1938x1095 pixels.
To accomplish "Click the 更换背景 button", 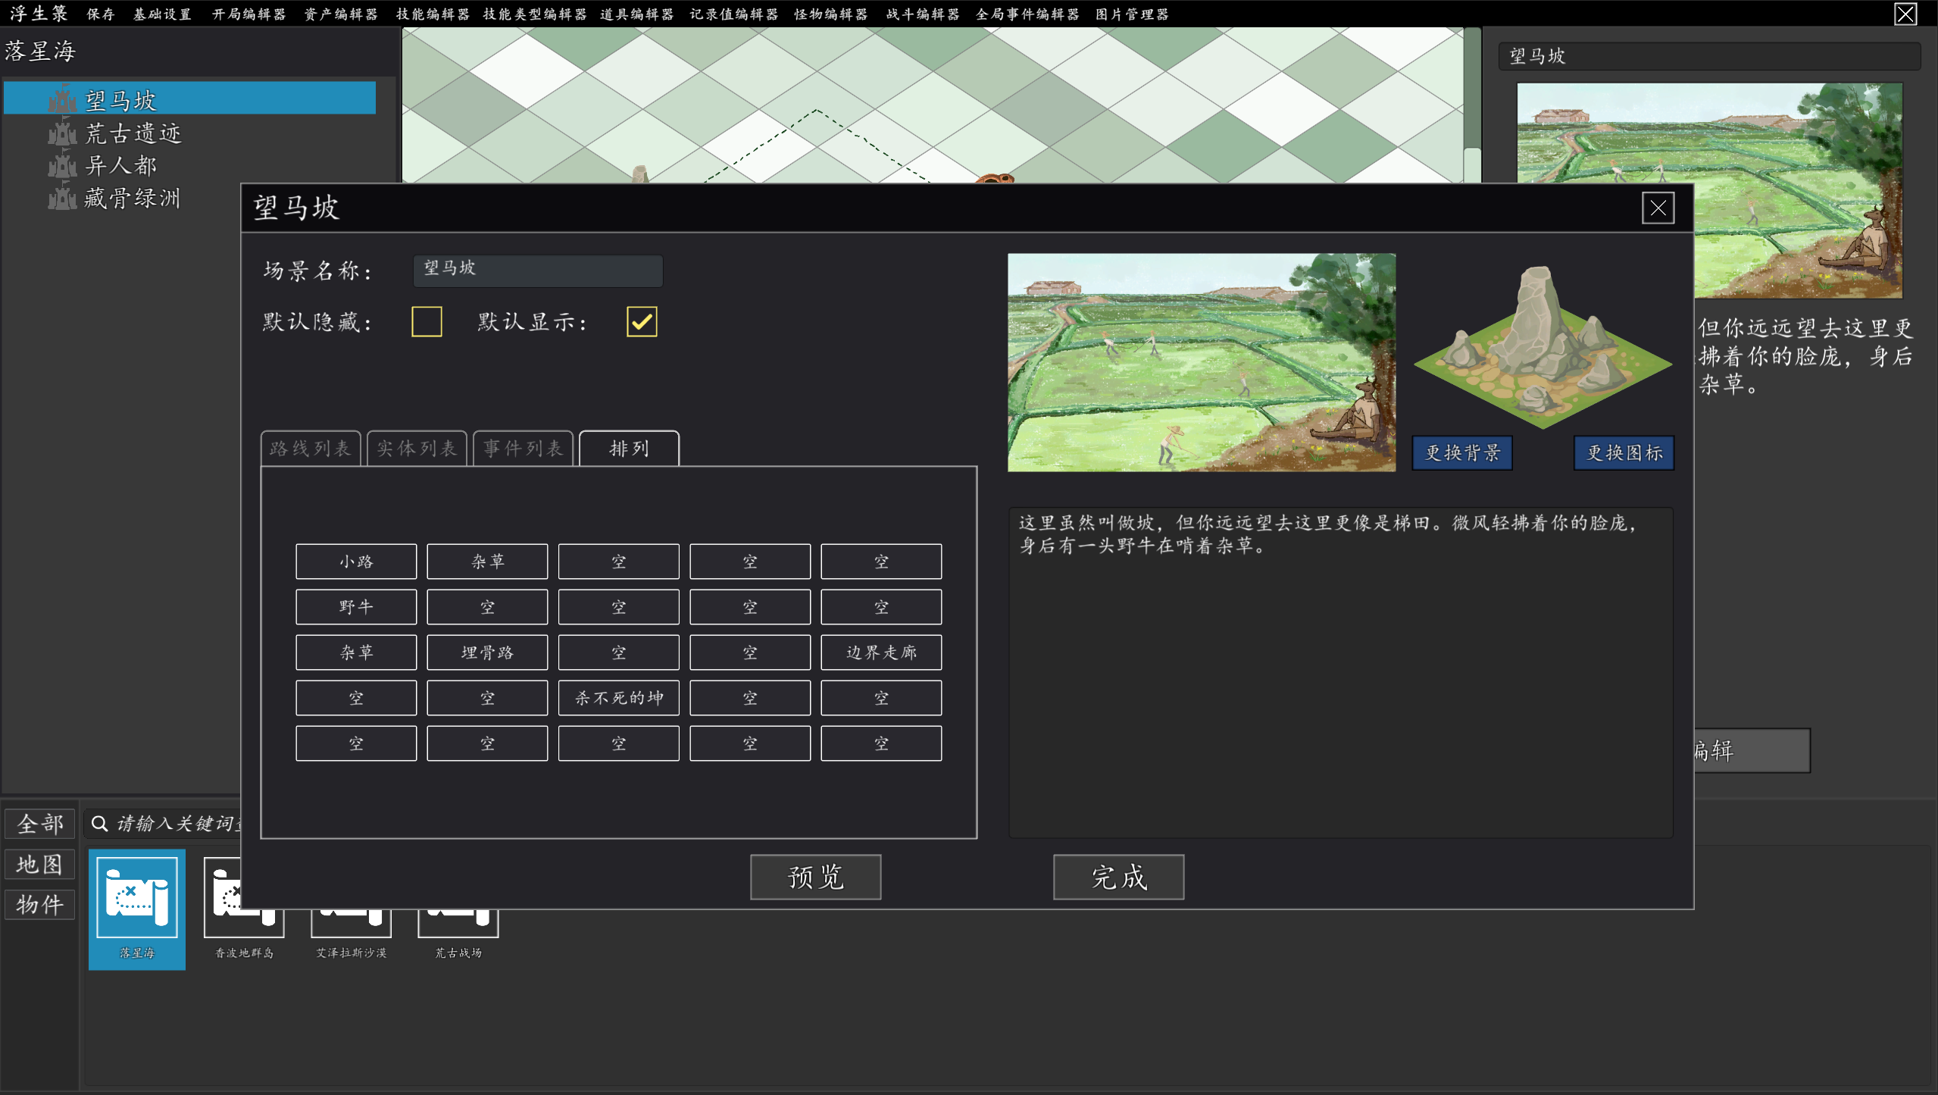I will pos(1462,453).
